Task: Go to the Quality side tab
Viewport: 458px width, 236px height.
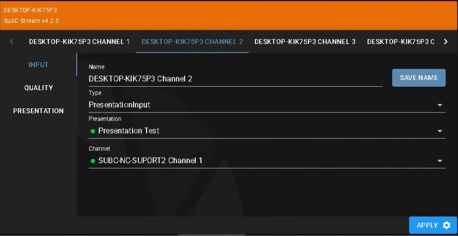Action: 39,88
